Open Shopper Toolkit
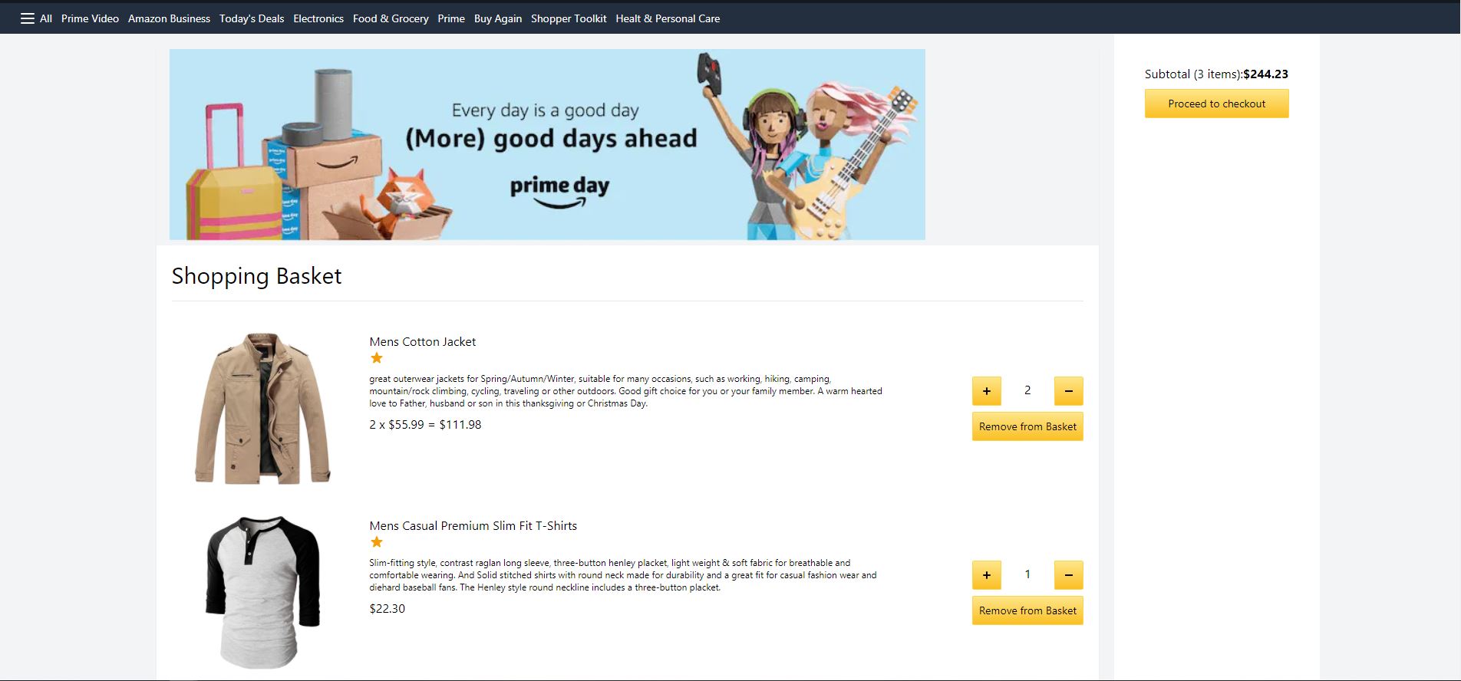This screenshot has height=681, width=1461. pos(569,18)
